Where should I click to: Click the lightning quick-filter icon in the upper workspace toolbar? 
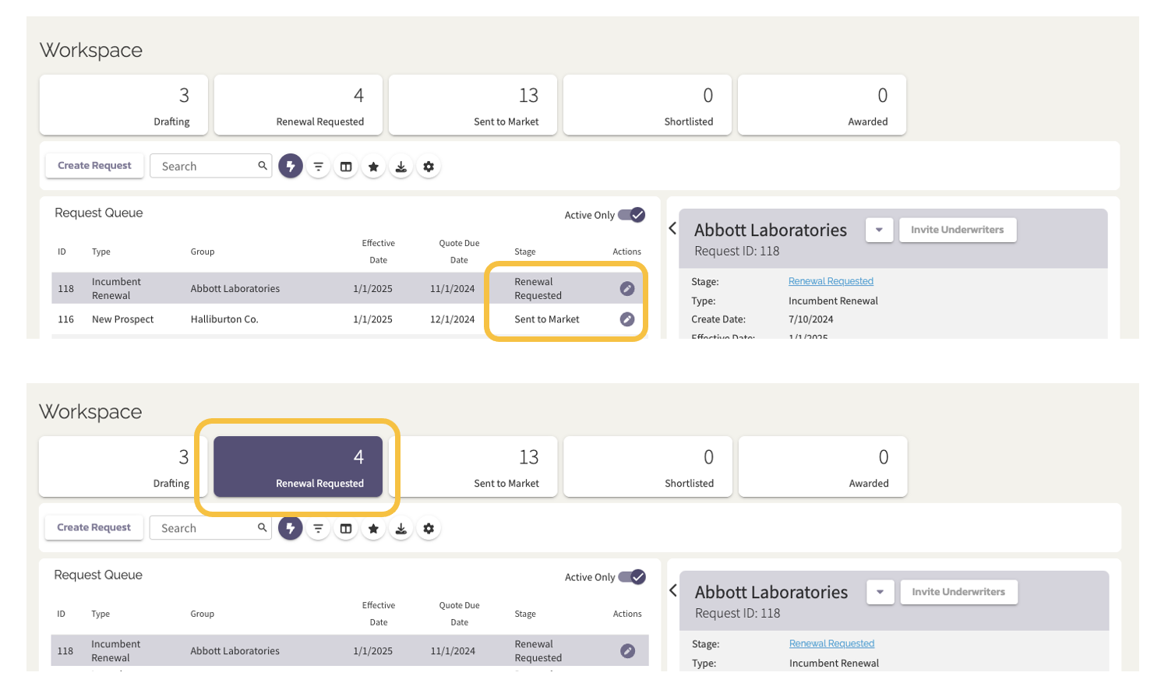pos(291,166)
